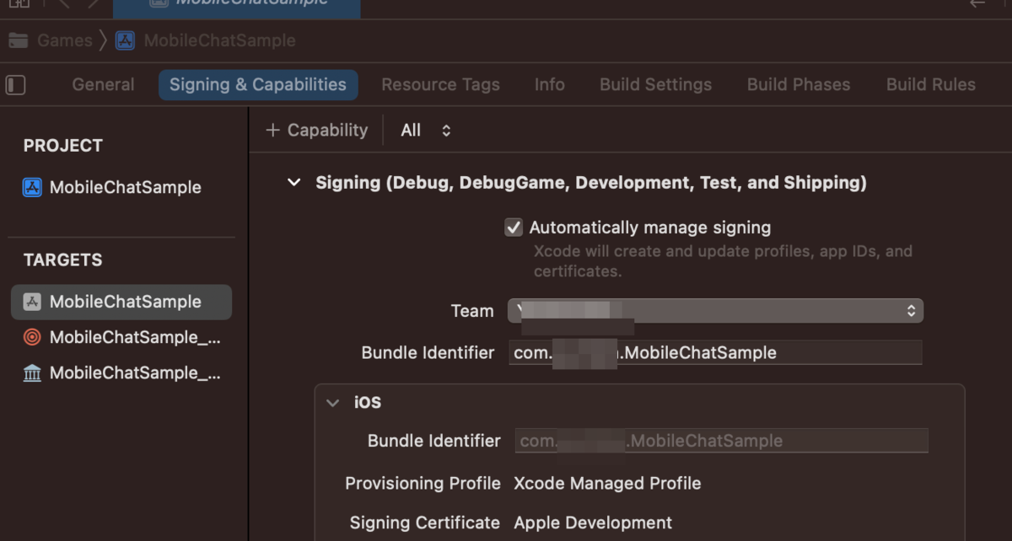Click the app target icon for MobileChatSample
The width and height of the screenshot is (1012, 541).
coord(32,302)
